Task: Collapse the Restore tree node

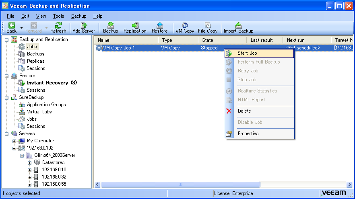Action: tap(7, 76)
